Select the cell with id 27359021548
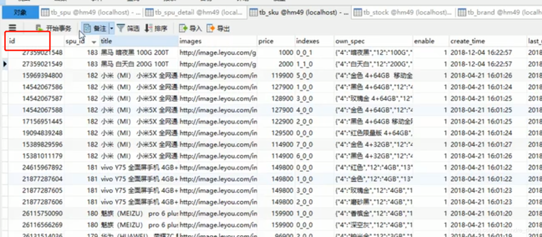 36,52
